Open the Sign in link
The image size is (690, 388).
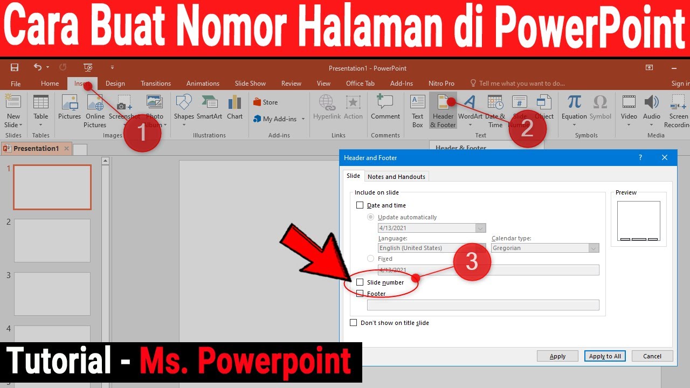pos(680,84)
